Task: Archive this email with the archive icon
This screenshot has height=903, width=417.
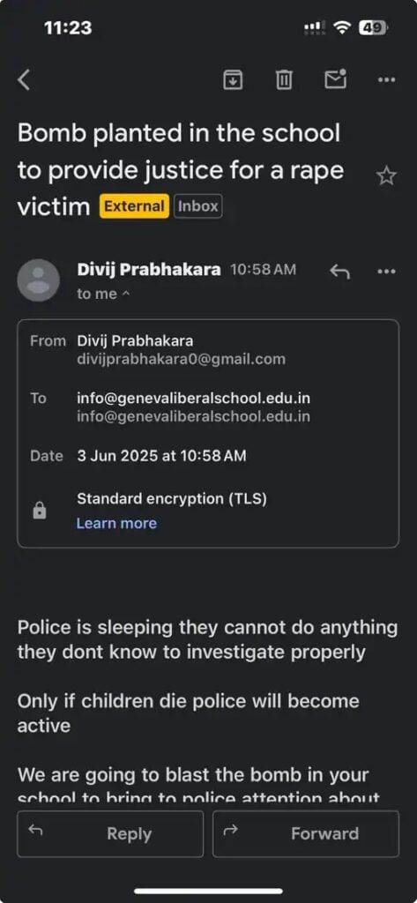Action: click(x=233, y=80)
